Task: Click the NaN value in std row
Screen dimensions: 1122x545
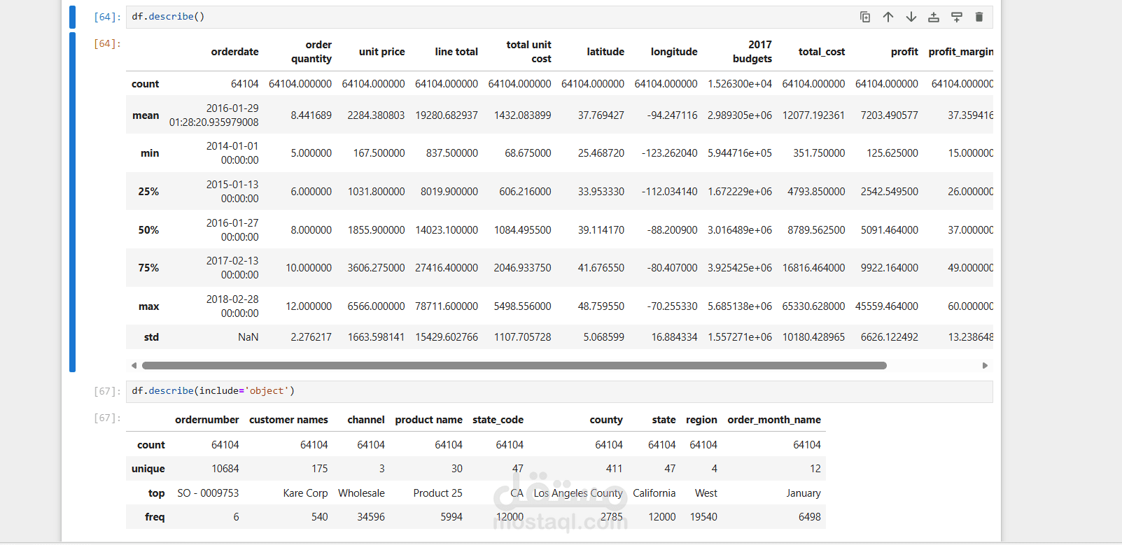Action: pos(248,337)
